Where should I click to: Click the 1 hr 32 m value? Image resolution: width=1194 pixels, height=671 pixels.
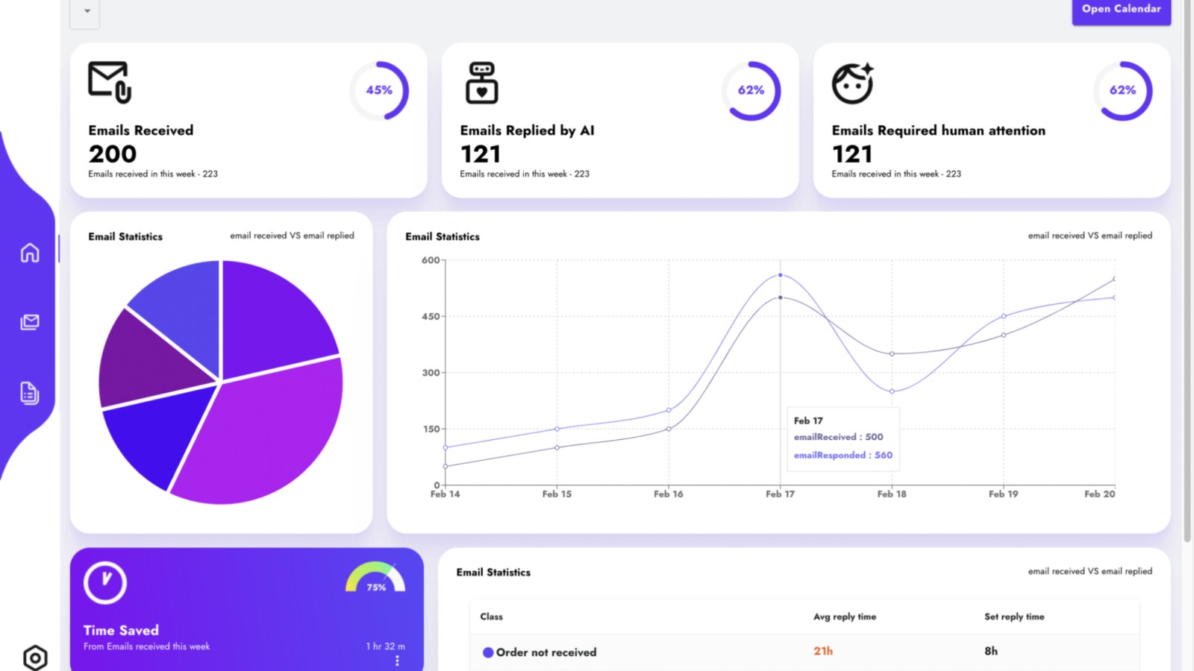coord(385,646)
